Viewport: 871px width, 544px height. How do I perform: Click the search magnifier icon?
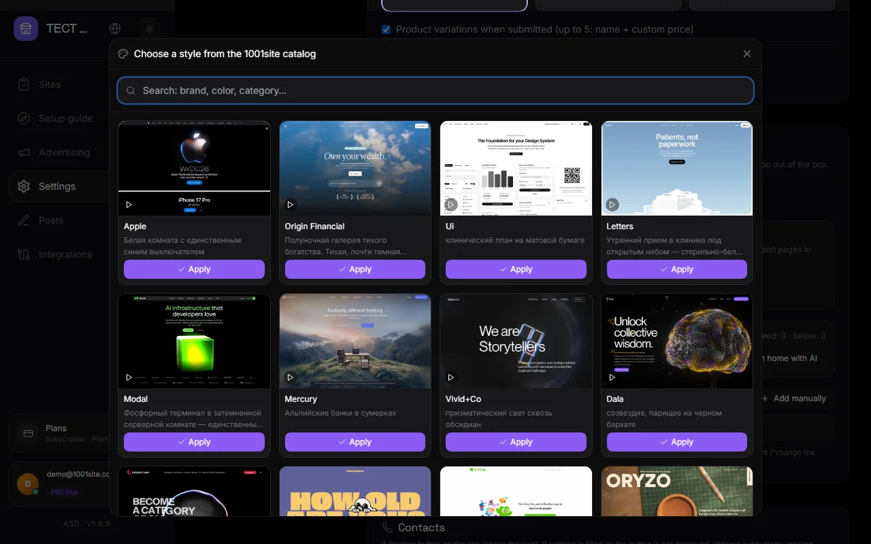click(131, 90)
